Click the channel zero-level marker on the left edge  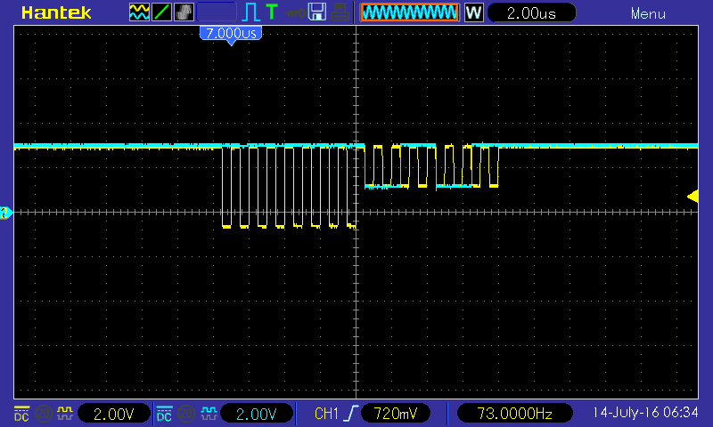point(6,213)
